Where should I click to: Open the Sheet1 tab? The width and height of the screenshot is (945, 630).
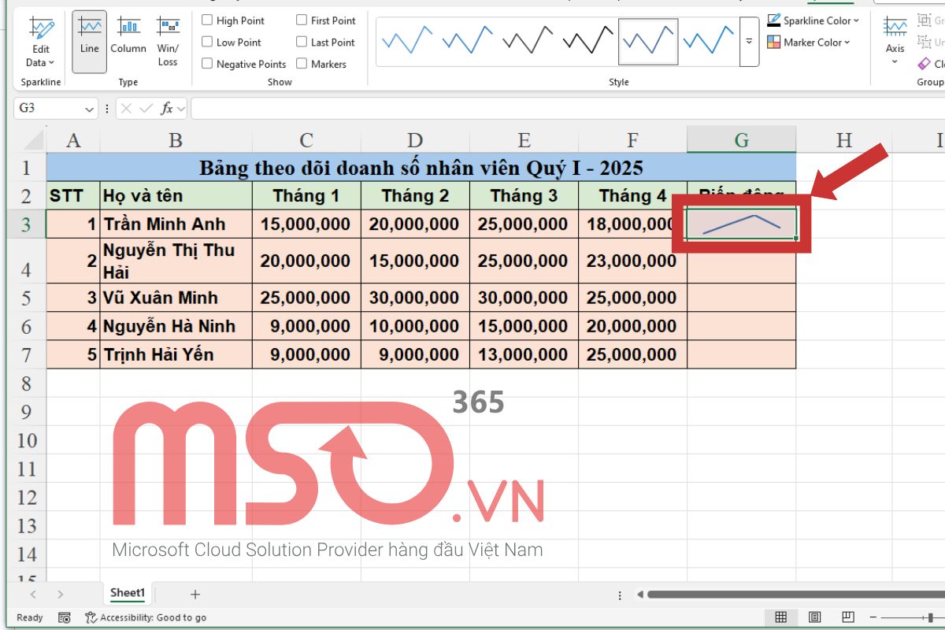(x=127, y=593)
